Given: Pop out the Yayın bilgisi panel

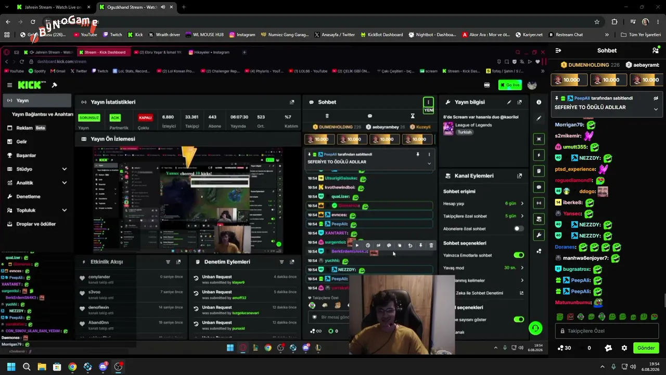Looking at the screenshot, I should (x=519, y=102).
